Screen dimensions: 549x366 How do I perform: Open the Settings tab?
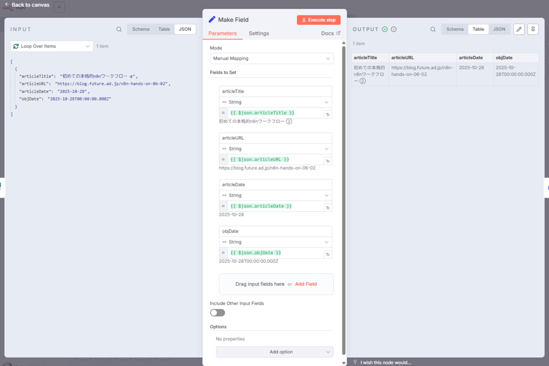pos(259,33)
